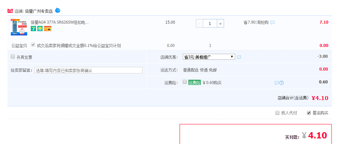Focus the 给卖家留言 seller message field
Viewport: 340px width, 144px height.
point(88,70)
